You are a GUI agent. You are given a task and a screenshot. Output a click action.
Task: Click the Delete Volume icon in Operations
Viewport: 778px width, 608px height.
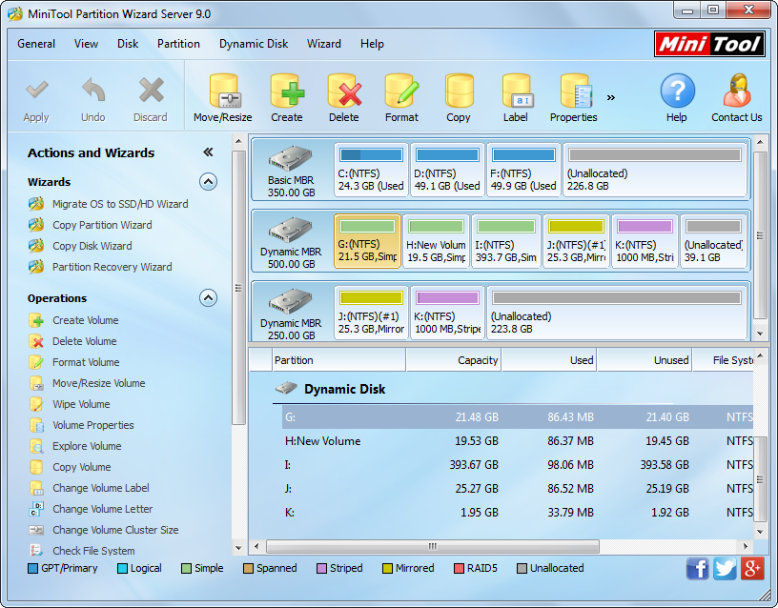click(x=36, y=341)
